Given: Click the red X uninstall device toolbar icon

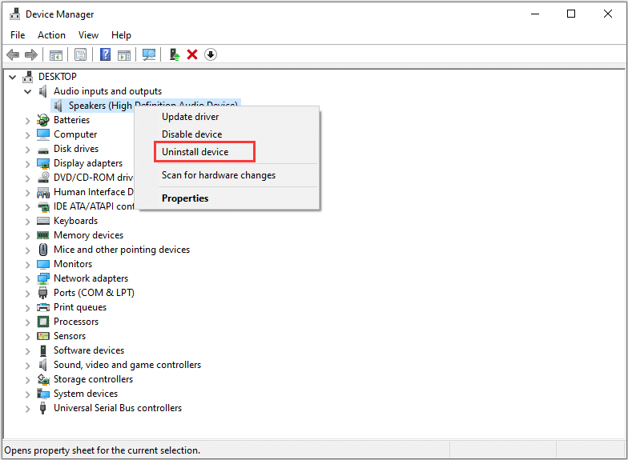Looking at the screenshot, I should pos(192,54).
